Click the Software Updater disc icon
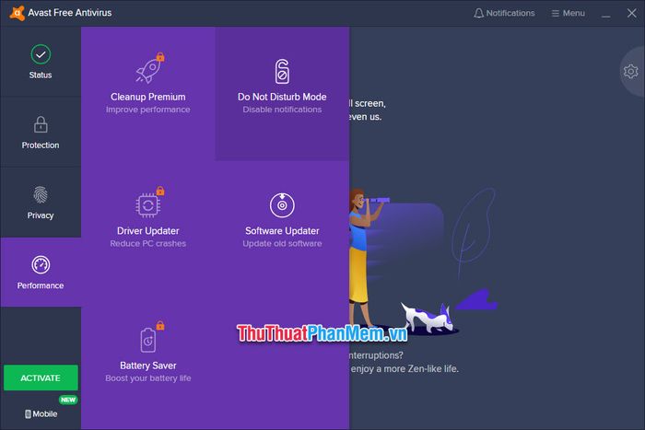Image resolution: width=645 pixels, height=430 pixels. (x=282, y=204)
